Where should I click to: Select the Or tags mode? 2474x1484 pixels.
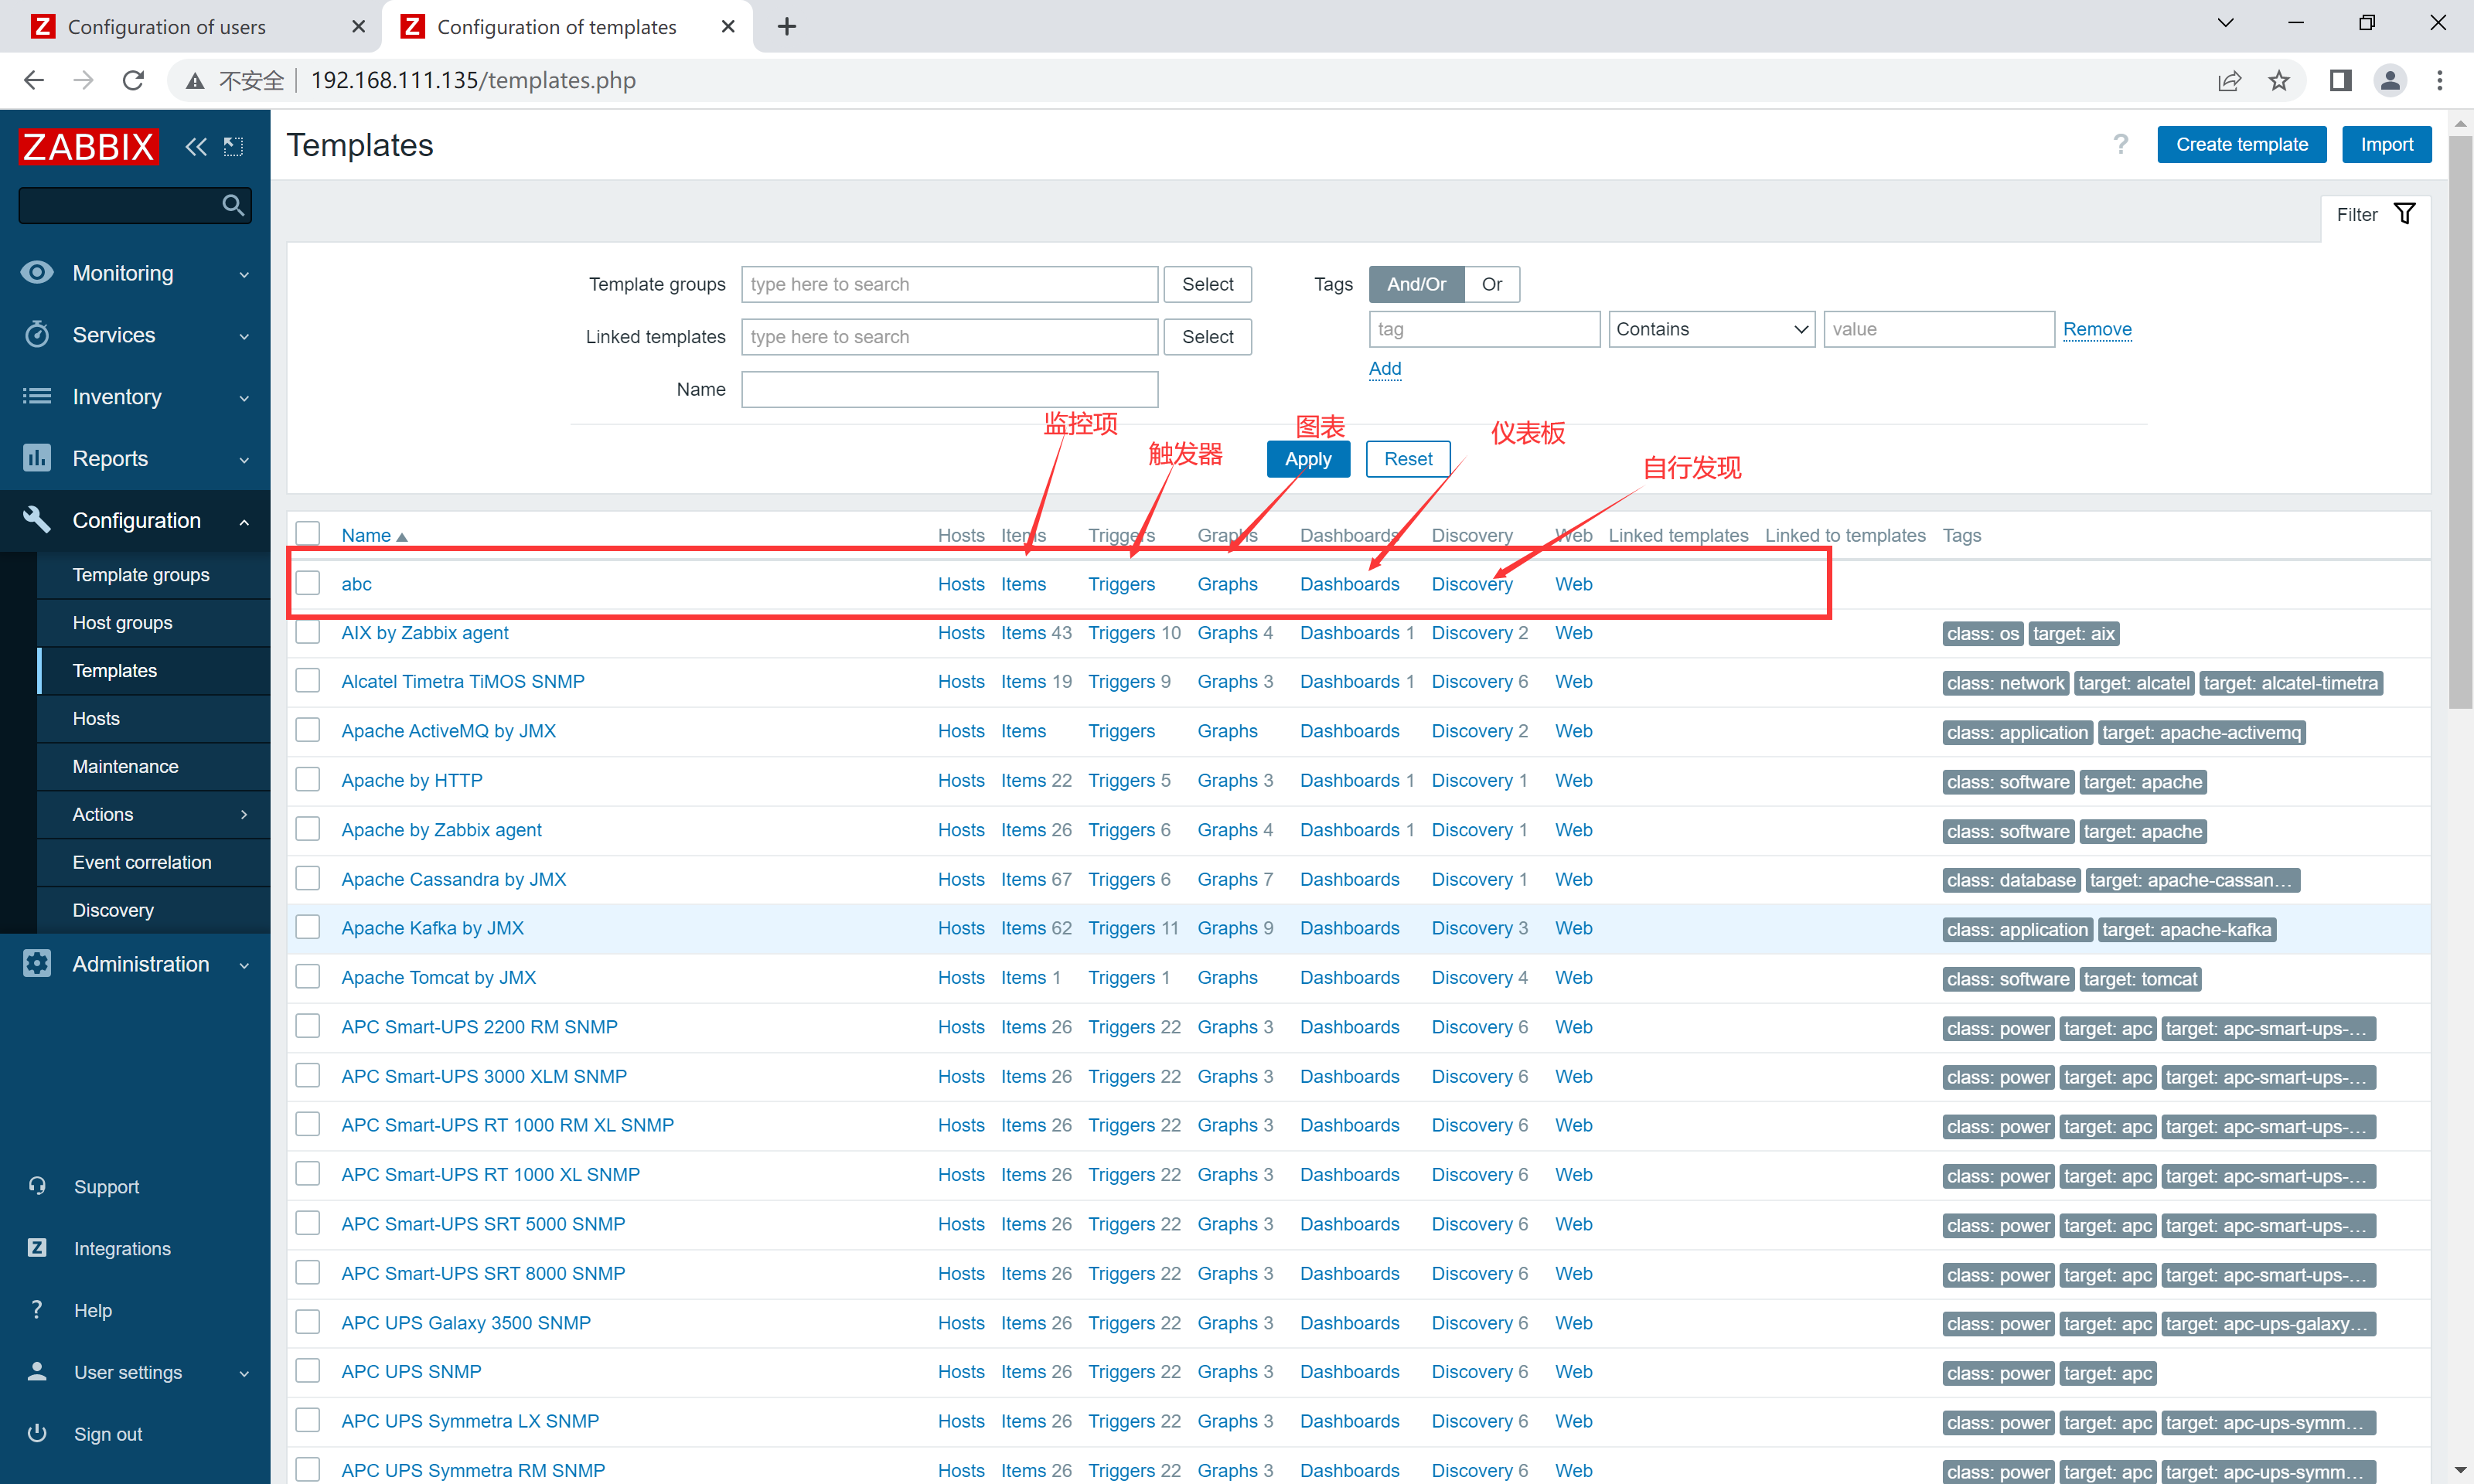1492,284
